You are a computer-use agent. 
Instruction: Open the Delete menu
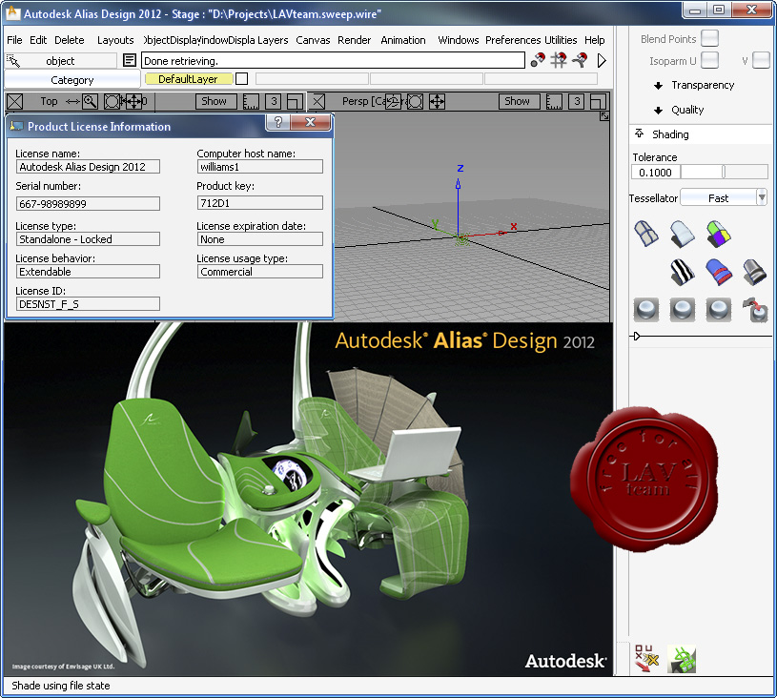point(70,40)
